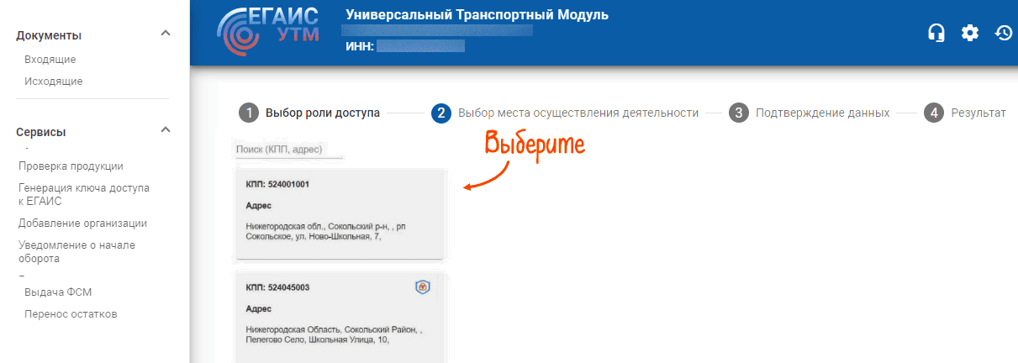
Task: Open Перенос остатков item
Action: [71, 314]
